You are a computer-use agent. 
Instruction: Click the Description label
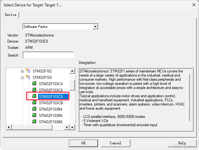88,63
